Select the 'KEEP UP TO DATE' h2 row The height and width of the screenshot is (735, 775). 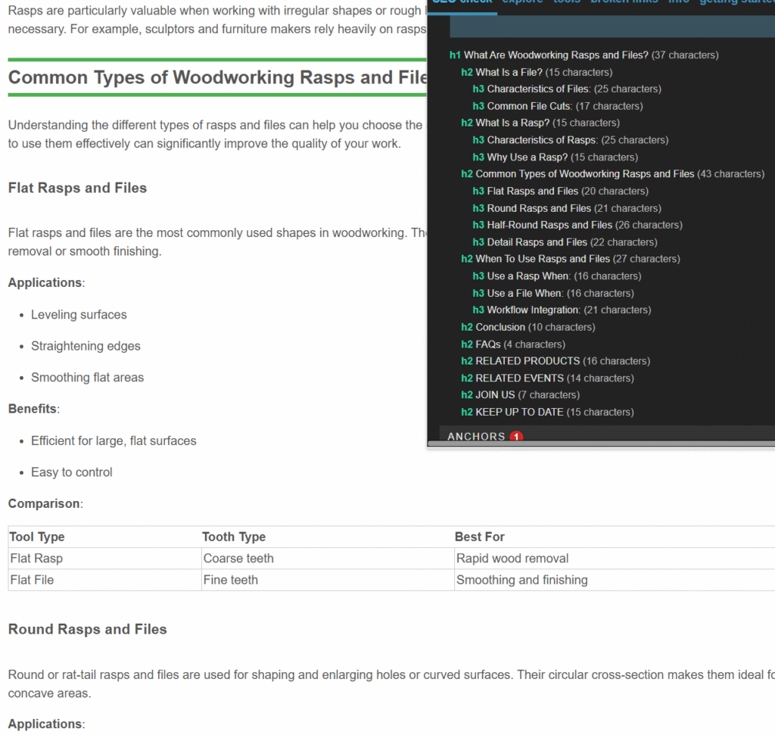[x=547, y=413]
